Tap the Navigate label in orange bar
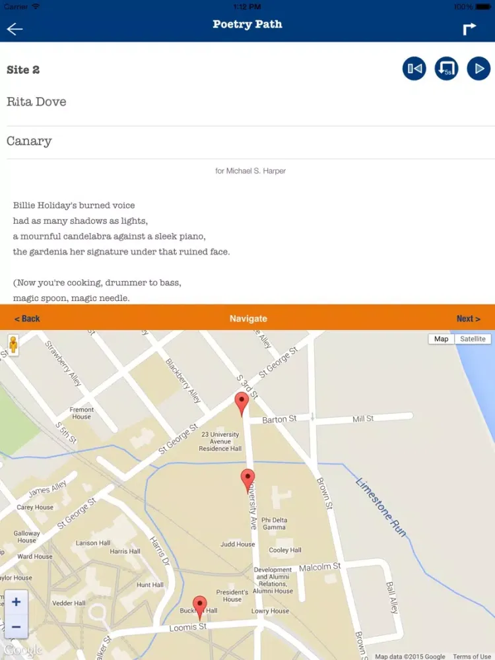The image size is (495, 660). (x=248, y=319)
